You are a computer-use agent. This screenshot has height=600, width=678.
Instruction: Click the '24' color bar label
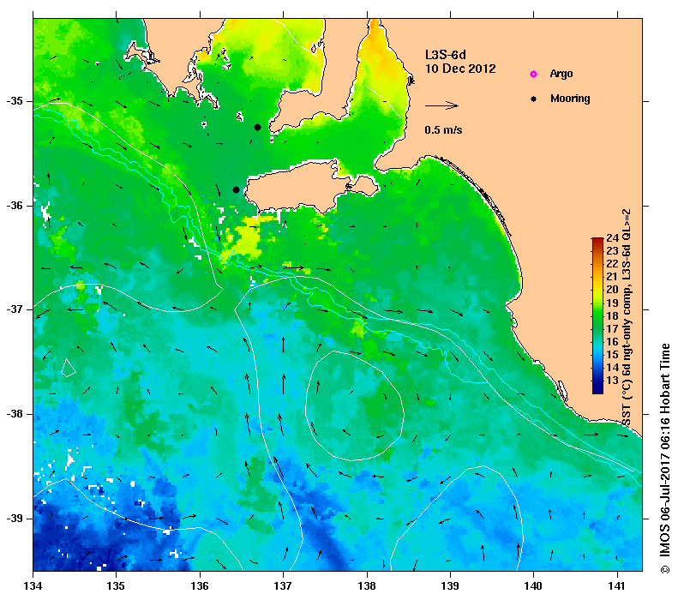coord(612,237)
